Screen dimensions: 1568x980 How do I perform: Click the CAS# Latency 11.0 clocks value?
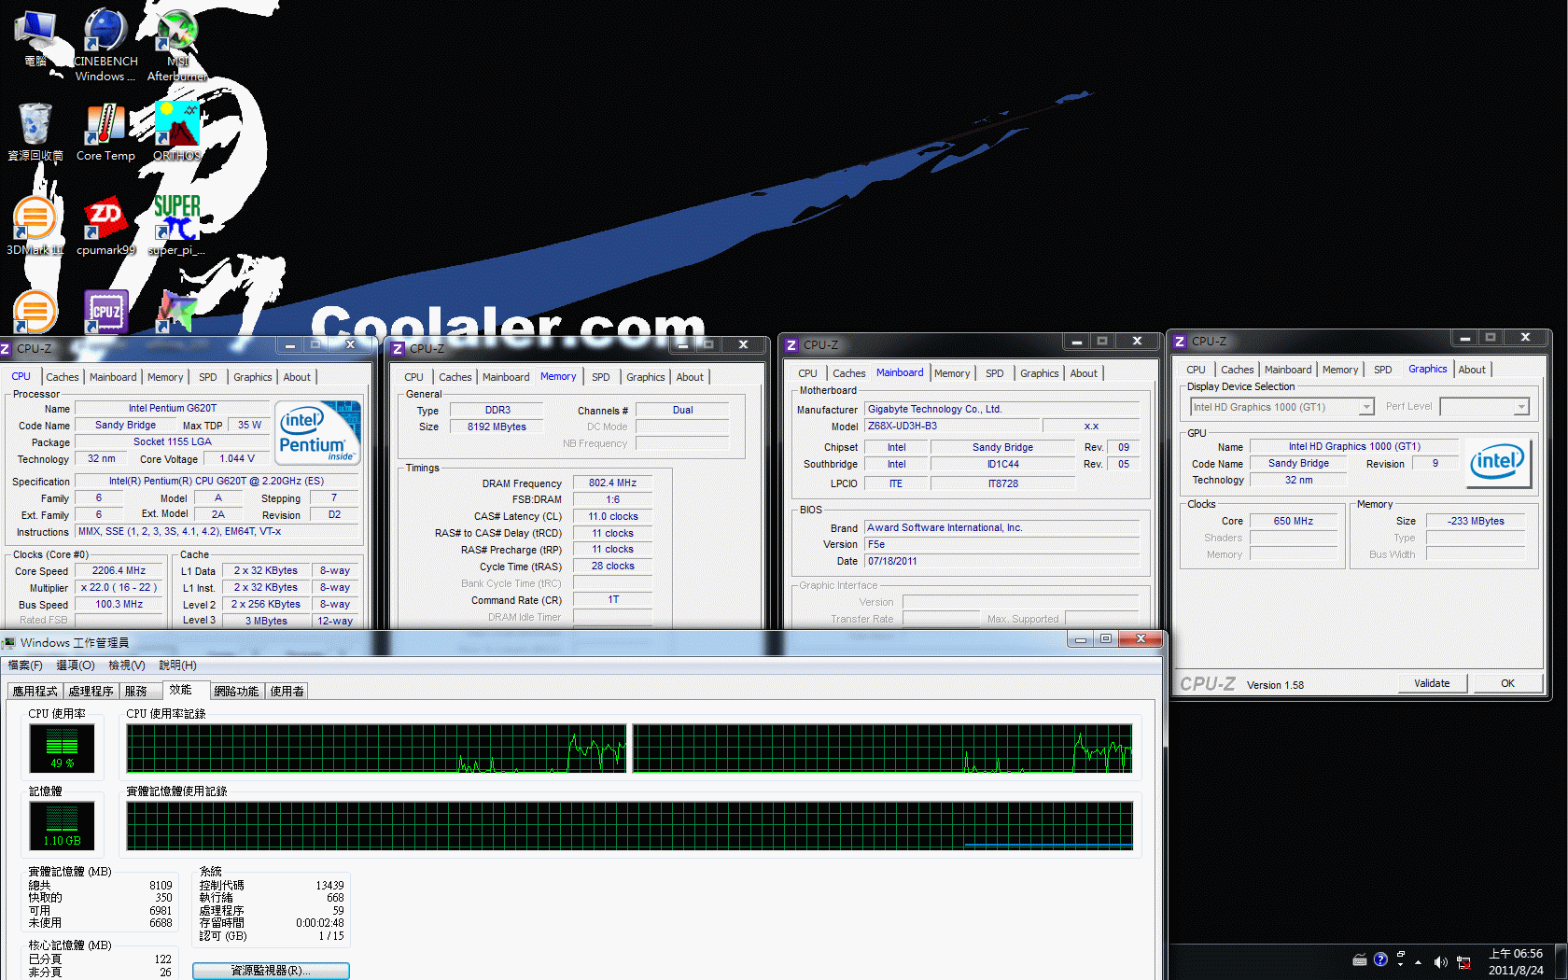coord(612,516)
